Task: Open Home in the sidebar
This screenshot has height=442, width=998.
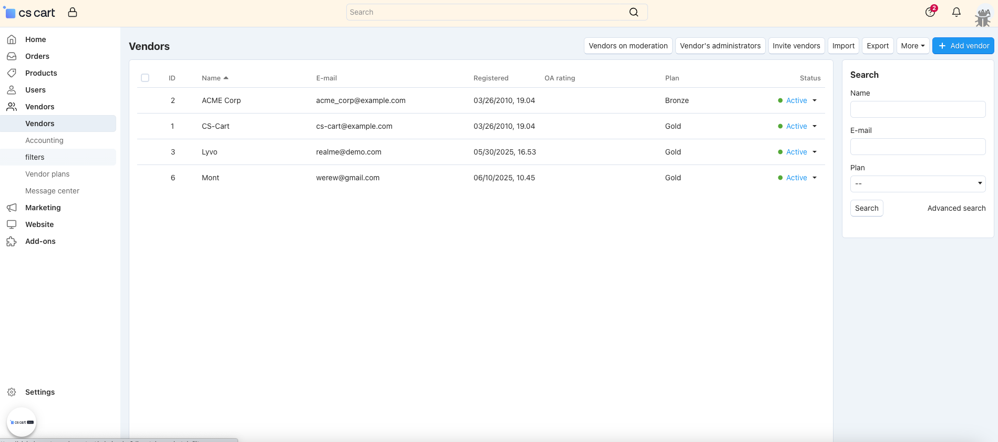Action: (35, 39)
